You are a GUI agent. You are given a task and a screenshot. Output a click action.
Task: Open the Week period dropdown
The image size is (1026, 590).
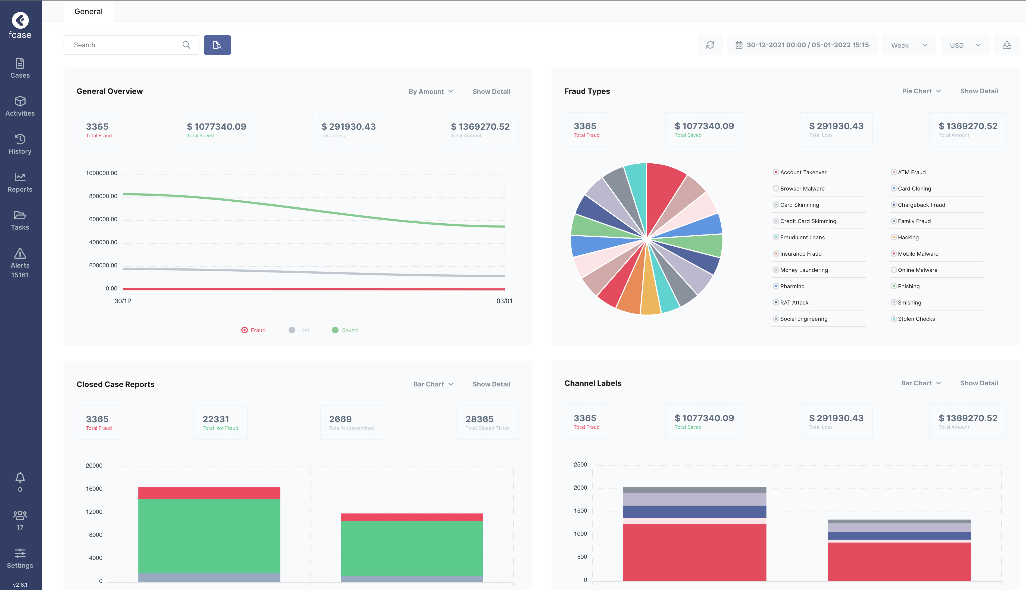point(909,45)
